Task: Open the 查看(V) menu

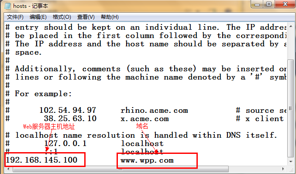Action: click(86, 17)
